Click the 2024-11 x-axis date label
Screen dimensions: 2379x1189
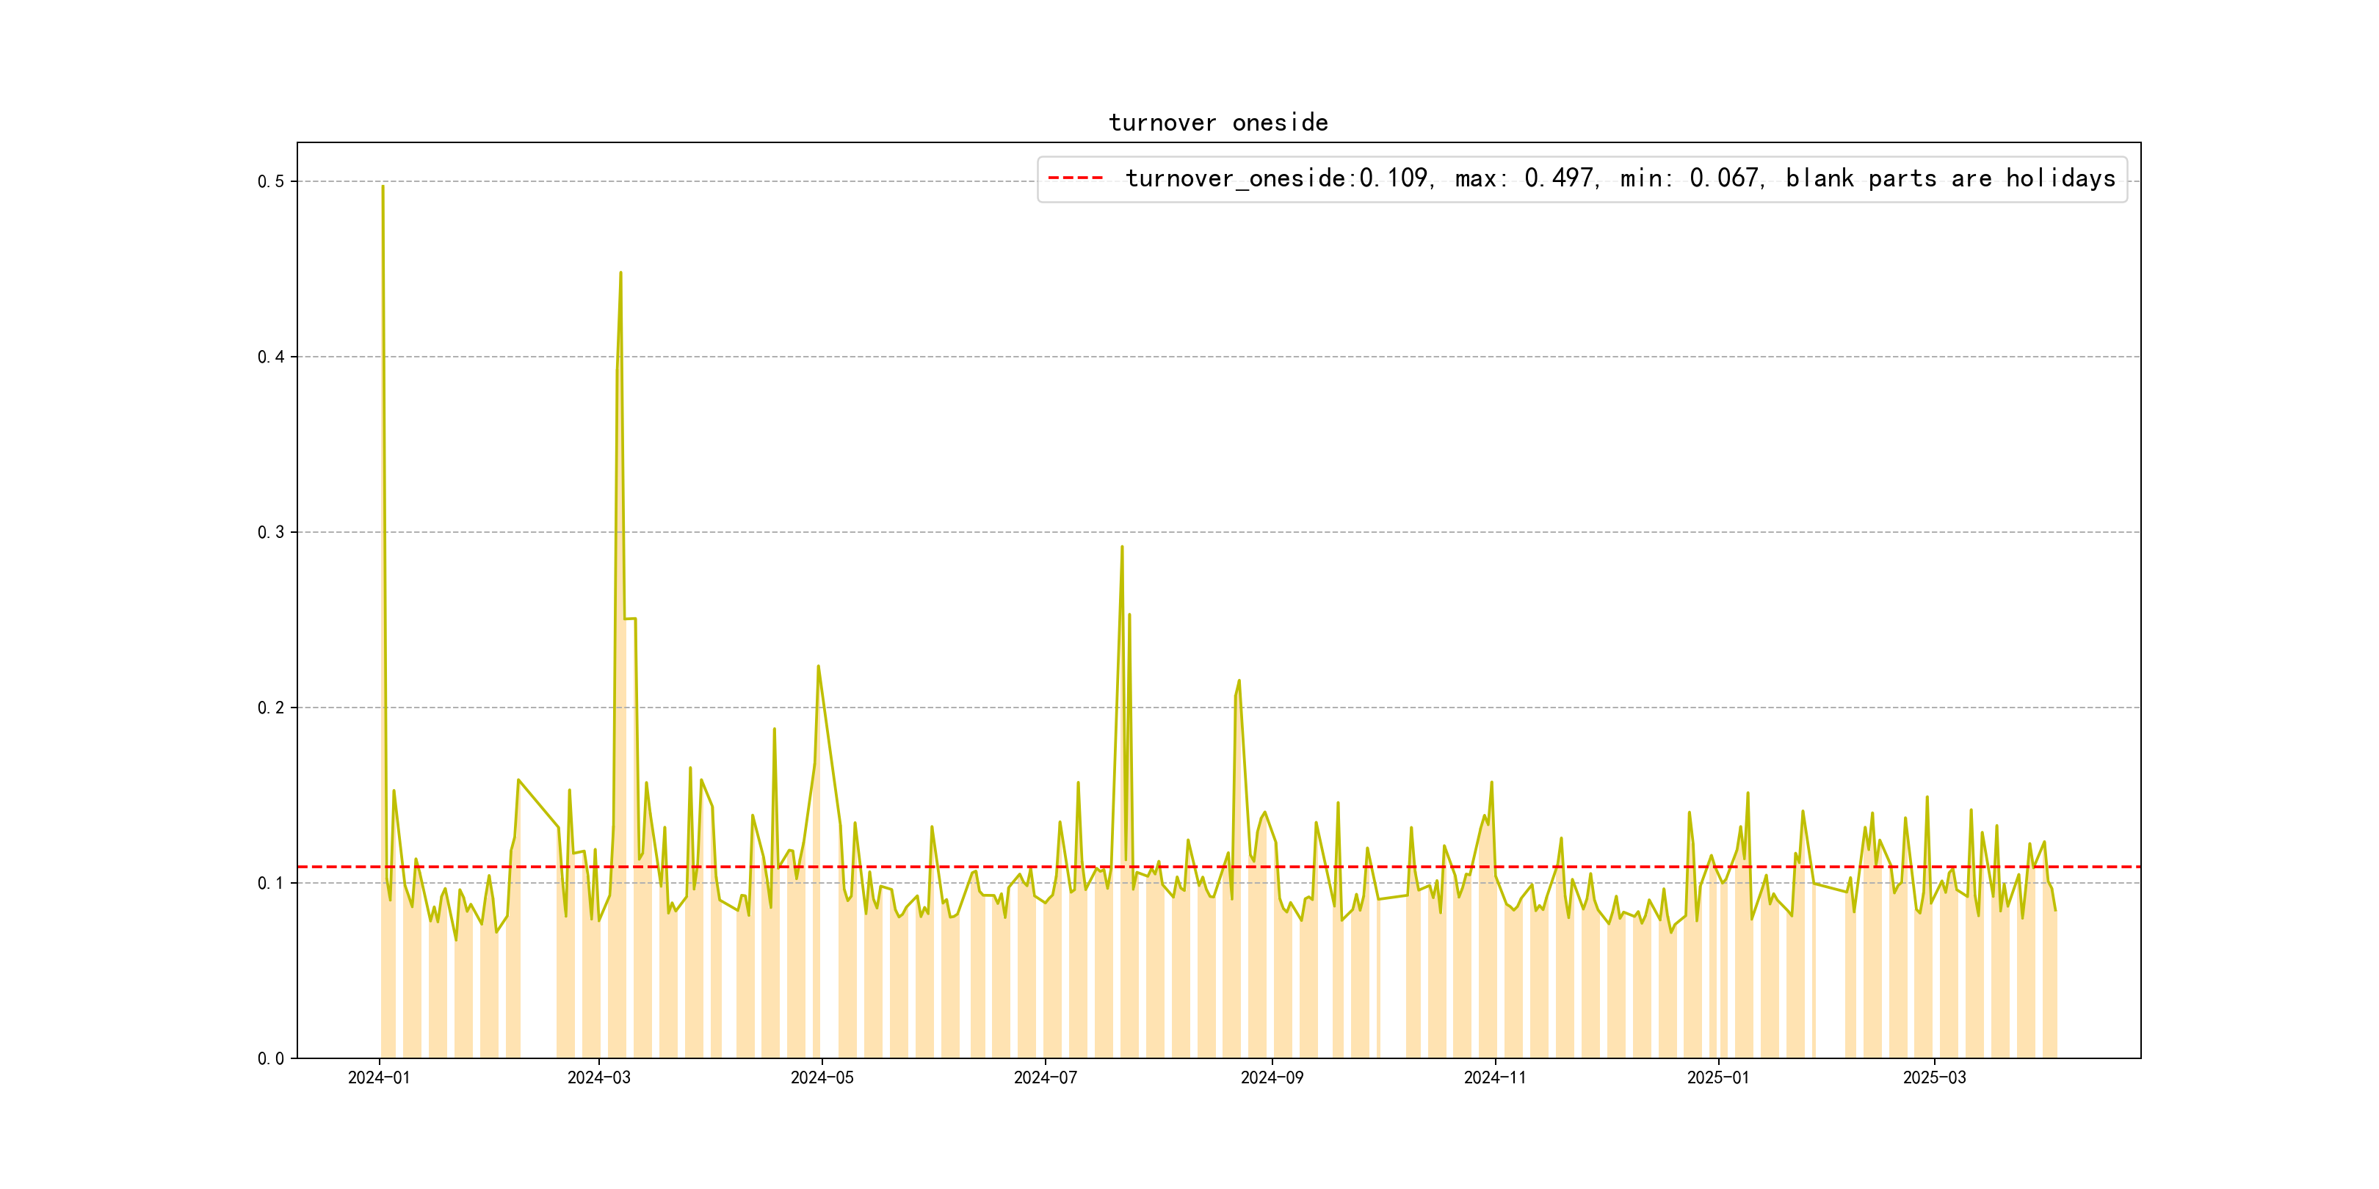(x=1495, y=1078)
